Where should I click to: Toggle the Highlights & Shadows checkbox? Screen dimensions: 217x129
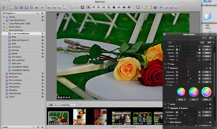click(168, 108)
